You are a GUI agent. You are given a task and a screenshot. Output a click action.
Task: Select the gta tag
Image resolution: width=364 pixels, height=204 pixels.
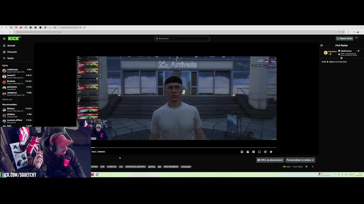160,167
